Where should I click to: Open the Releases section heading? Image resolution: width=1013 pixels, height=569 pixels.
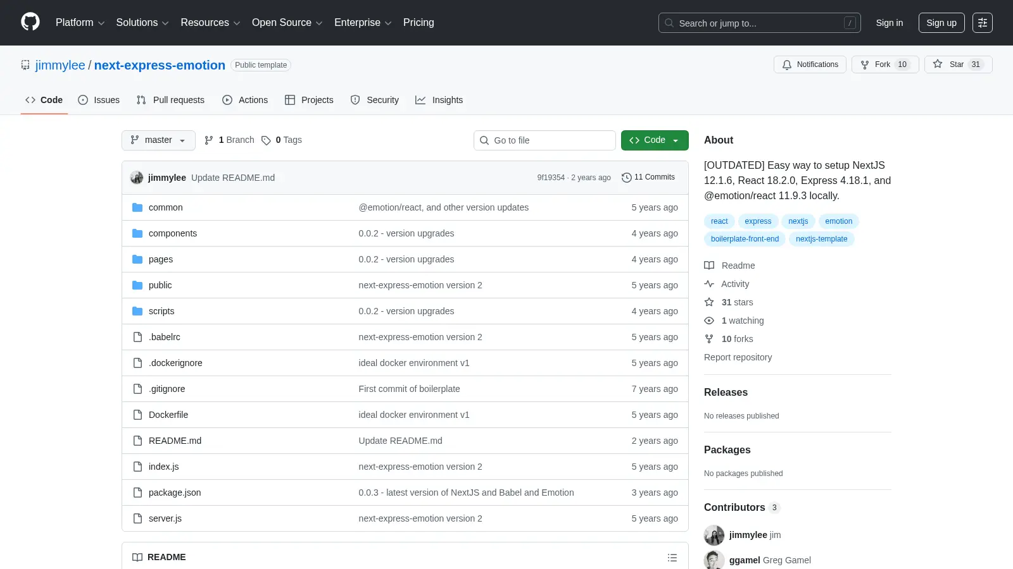tap(726, 392)
